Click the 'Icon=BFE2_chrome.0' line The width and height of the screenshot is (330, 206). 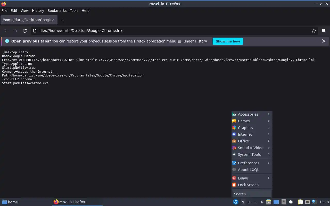coord(19,79)
